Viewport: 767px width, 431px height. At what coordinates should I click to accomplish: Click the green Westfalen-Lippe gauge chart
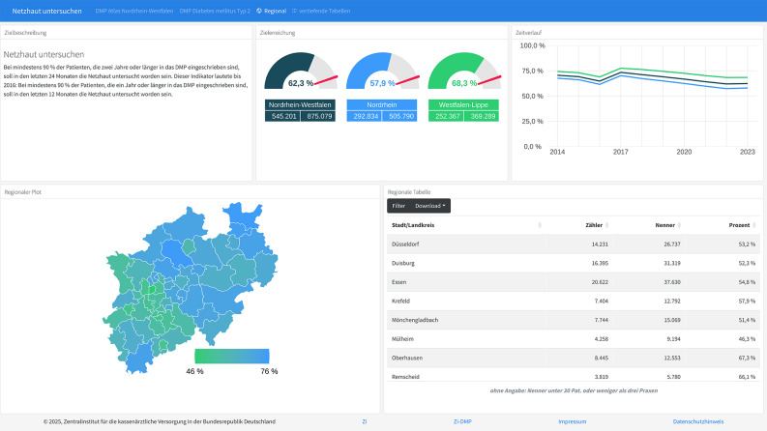coord(464,71)
